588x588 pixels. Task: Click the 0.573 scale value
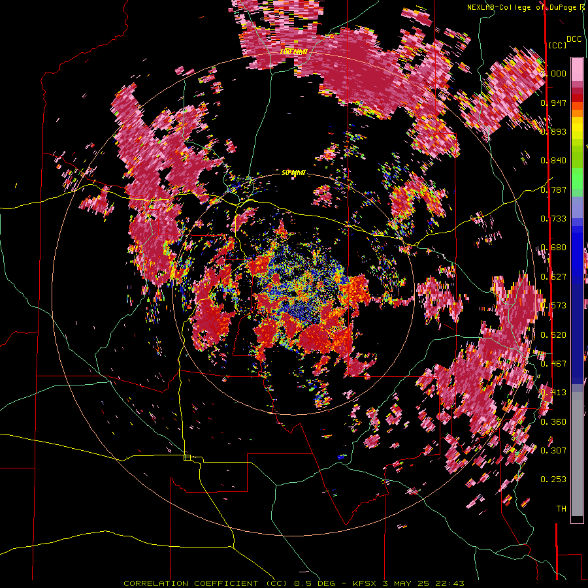(553, 306)
